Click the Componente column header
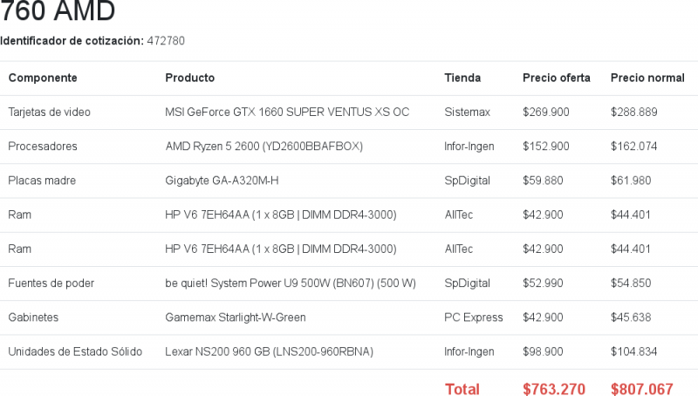Image resolution: width=698 pixels, height=396 pixels. pyautogui.click(x=43, y=78)
